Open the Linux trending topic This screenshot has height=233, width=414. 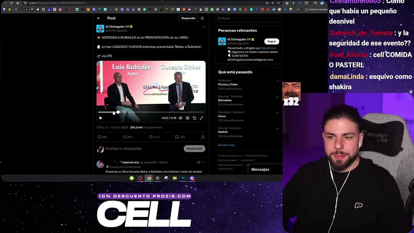coord(222,116)
